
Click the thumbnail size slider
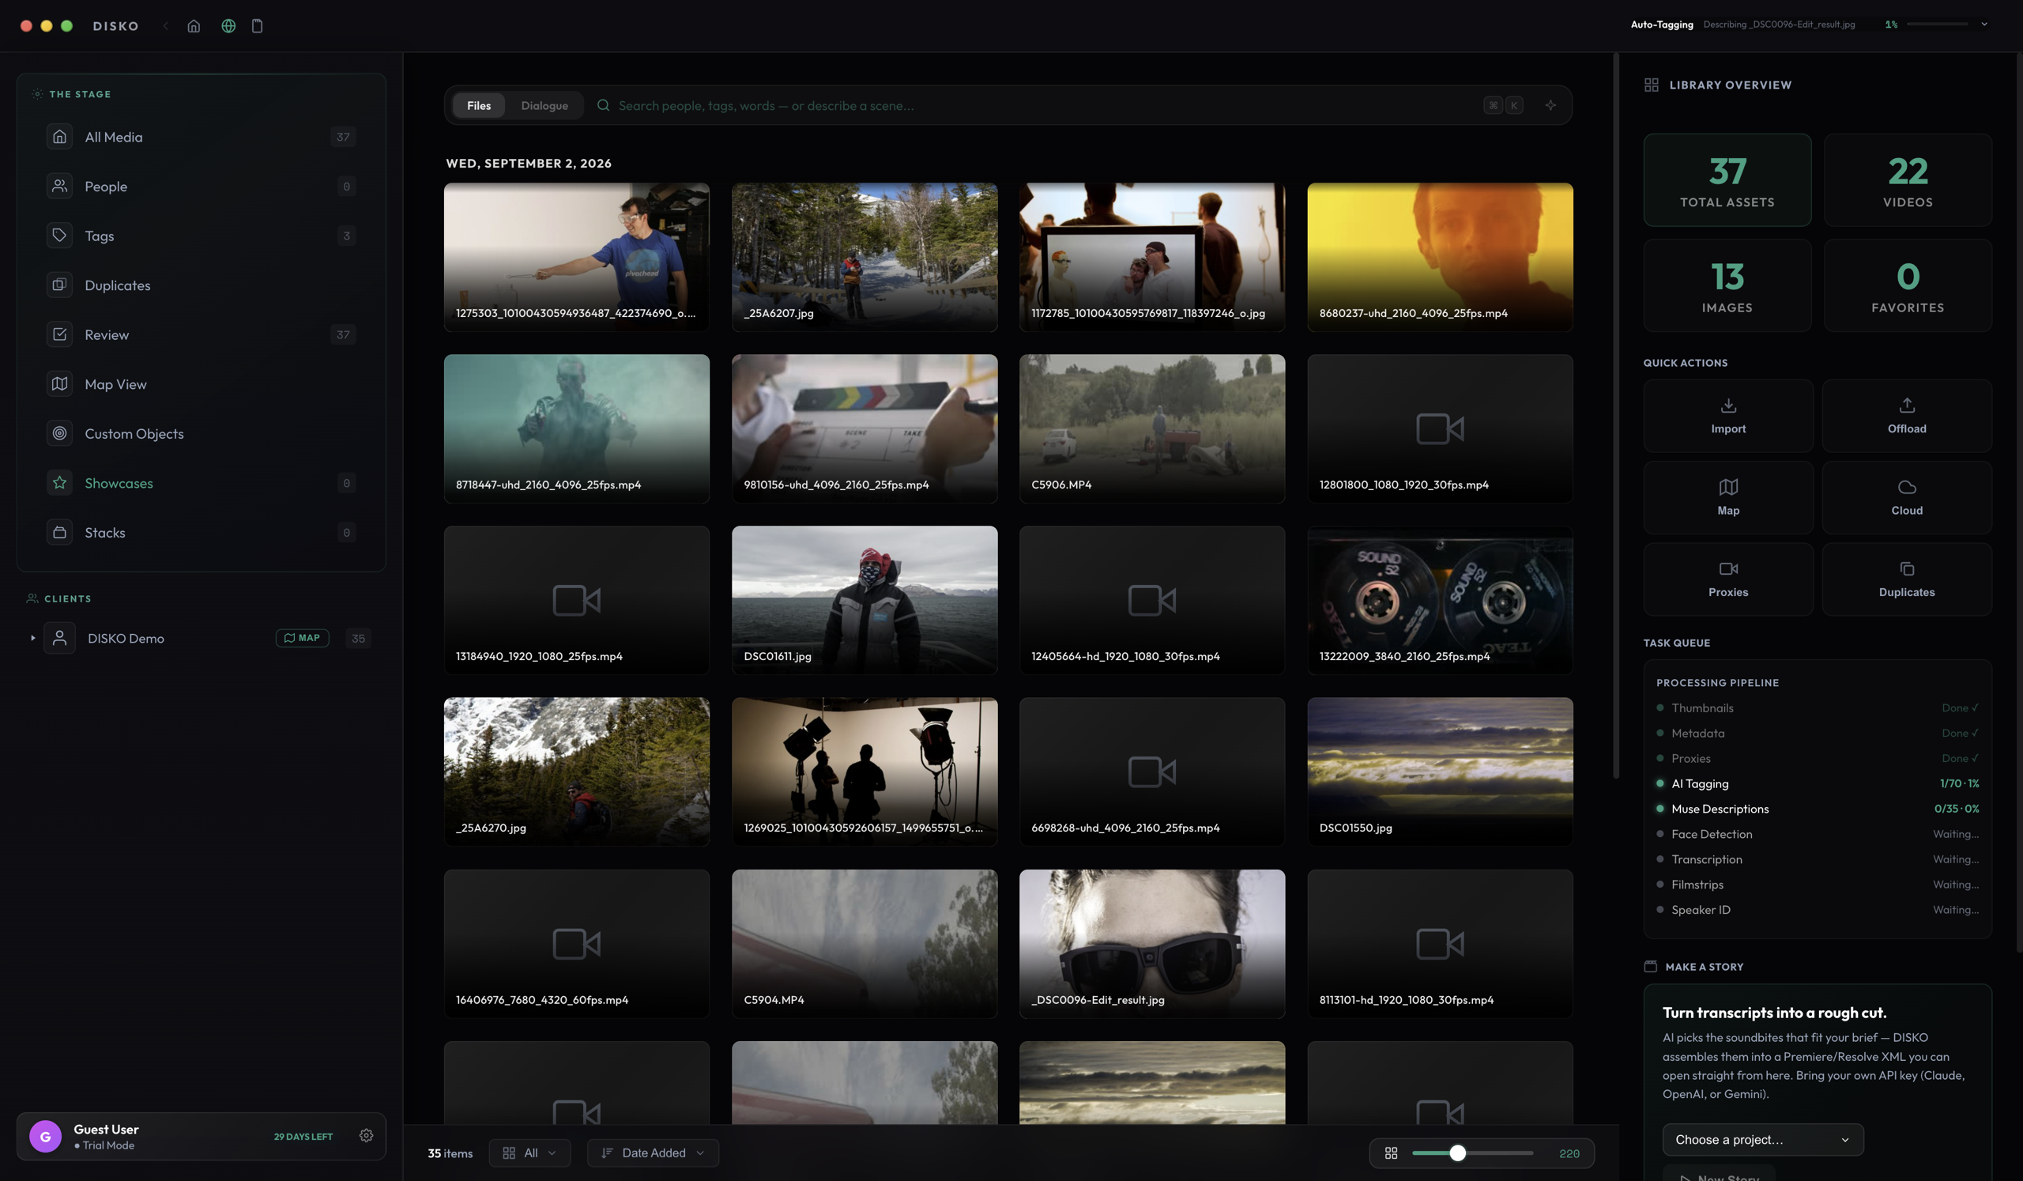(1472, 1153)
